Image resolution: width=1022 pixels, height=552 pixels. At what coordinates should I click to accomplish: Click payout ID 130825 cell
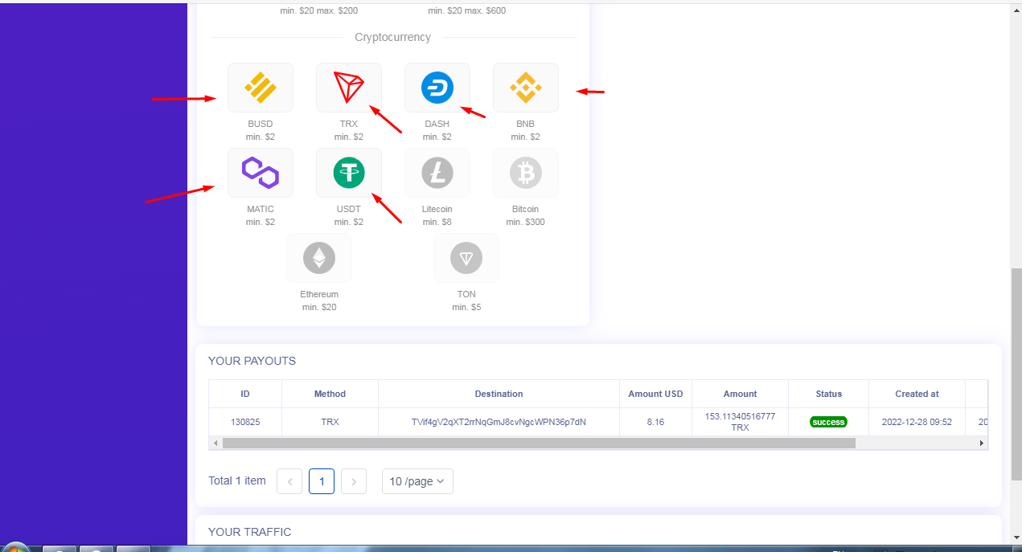(245, 422)
